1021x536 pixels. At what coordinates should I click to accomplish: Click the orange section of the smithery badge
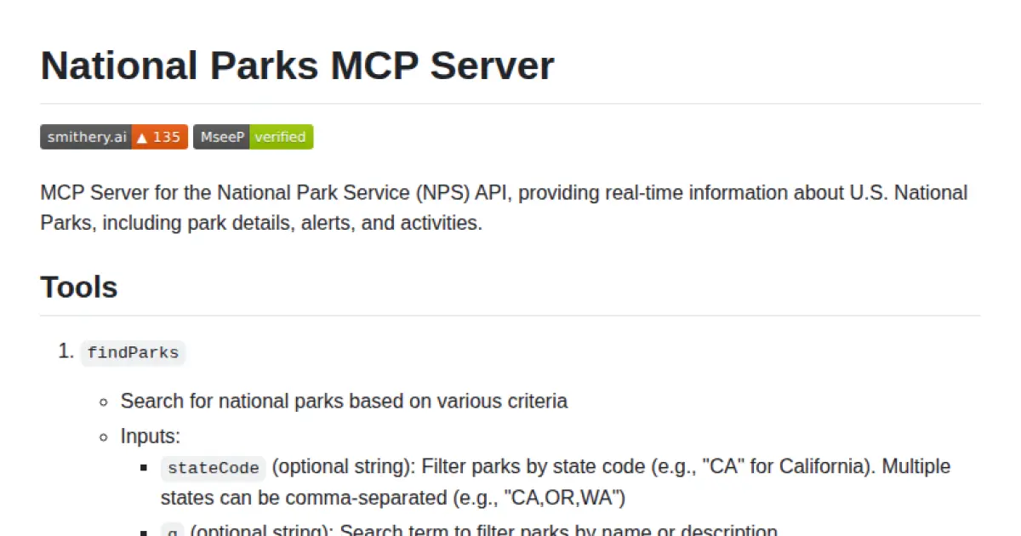point(162,136)
